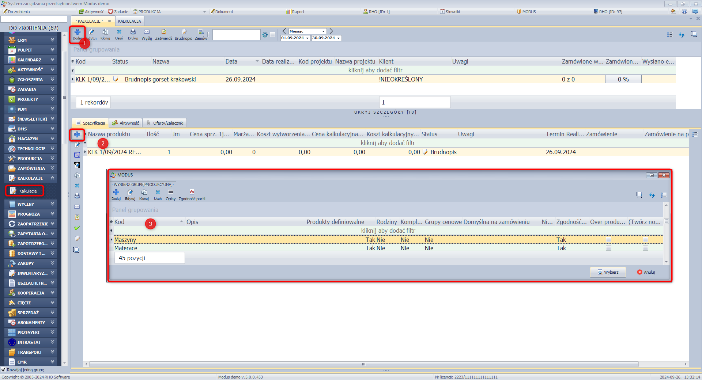Switch to the Oferty/Załączniki tab
This screenshot has height=380, width=702.
pos(165,123)
